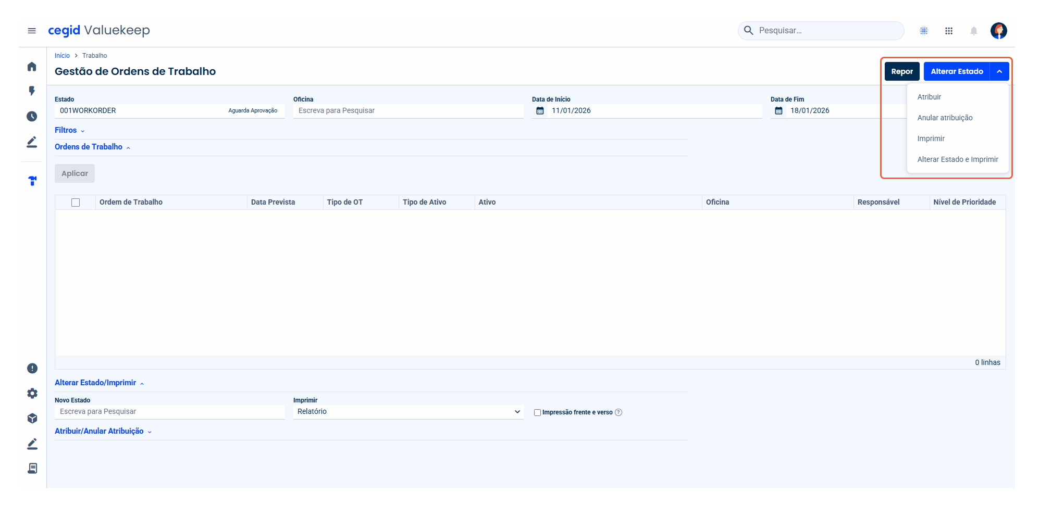
Task: Enable Impressão frente e verso checkbox
Action: (537, 412)
